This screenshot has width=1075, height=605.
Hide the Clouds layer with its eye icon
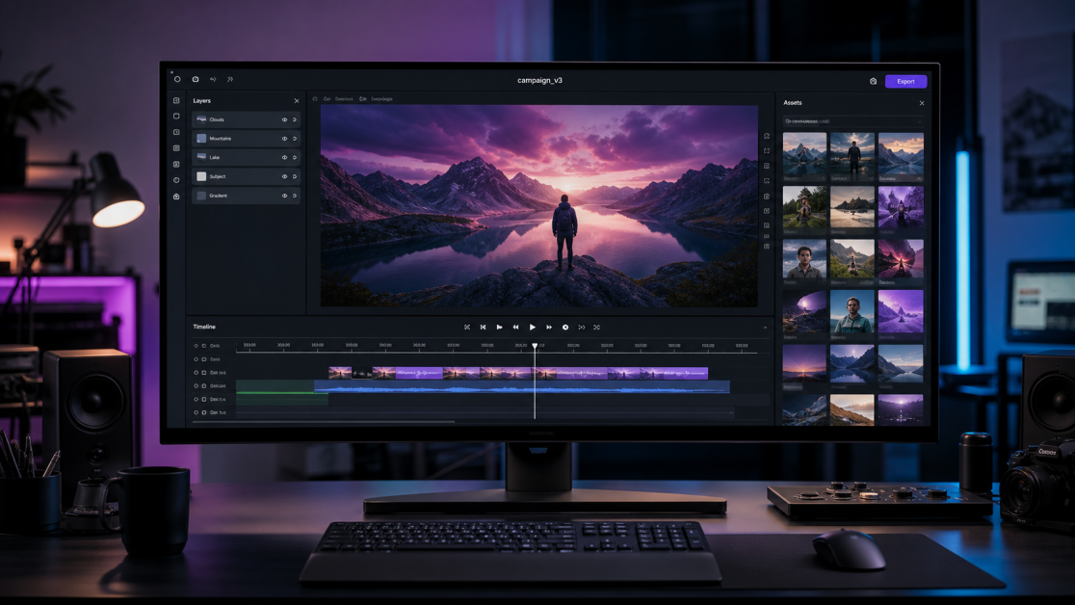(284, 119)
